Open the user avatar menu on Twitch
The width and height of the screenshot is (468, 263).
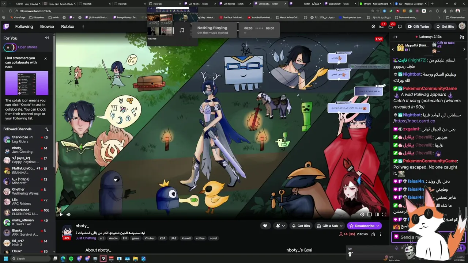click(462, 26)
